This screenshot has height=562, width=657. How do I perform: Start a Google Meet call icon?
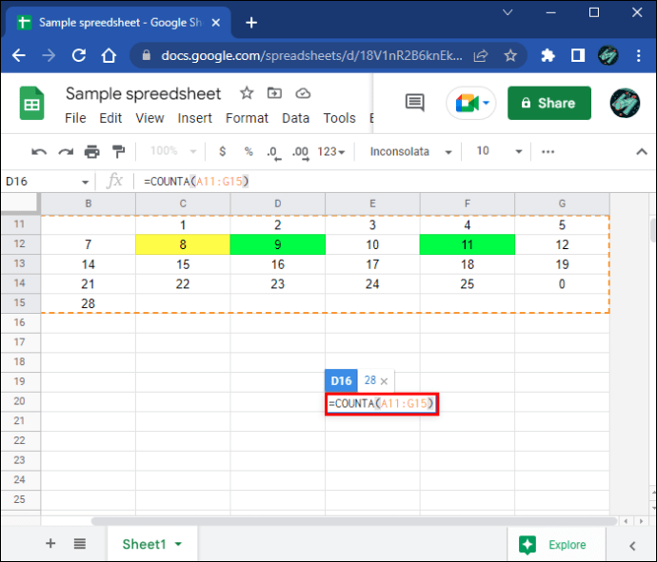click(x=467, y=103)
